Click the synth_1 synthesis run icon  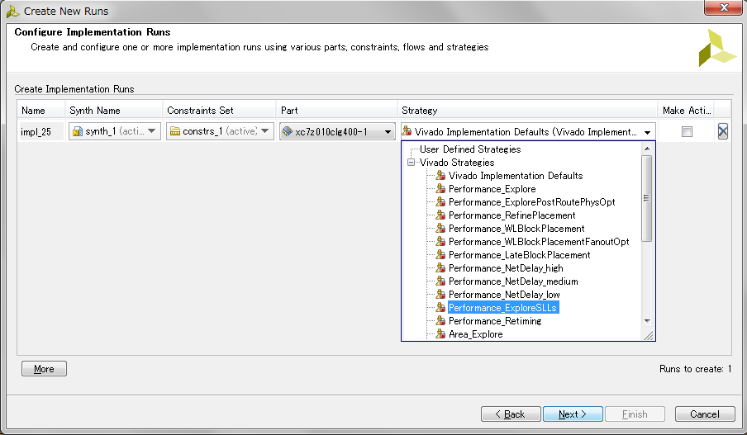tap(78, 131)
